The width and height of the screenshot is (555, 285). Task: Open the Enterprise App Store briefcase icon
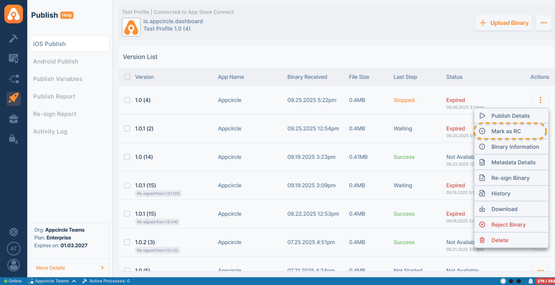pyautogui.click(x=14, y=119)
